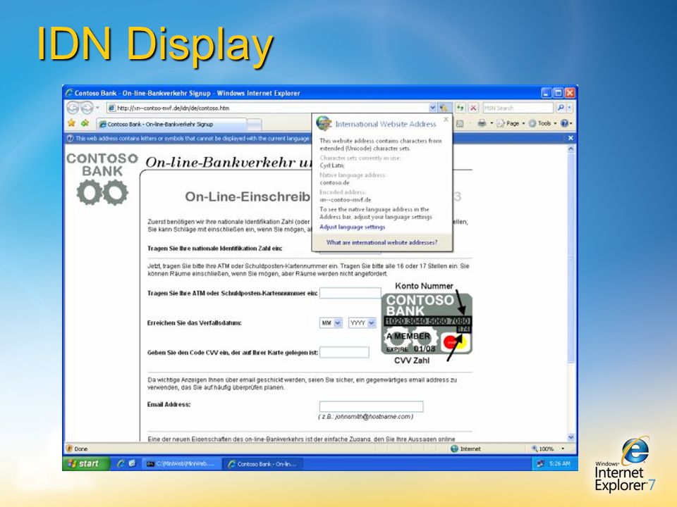Click the encoded address 'xn--contoo-mvf.de' text
Viewport: 677px width, 507px height.
pos(345,200)
